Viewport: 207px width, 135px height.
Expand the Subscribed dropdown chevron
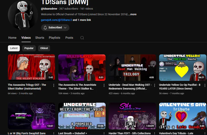click(x=65, y=28)
